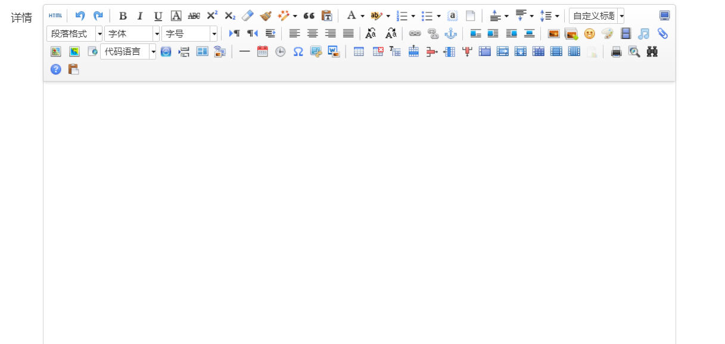
Task: Set right-to-left text direction
Action: tap(252, 34)
